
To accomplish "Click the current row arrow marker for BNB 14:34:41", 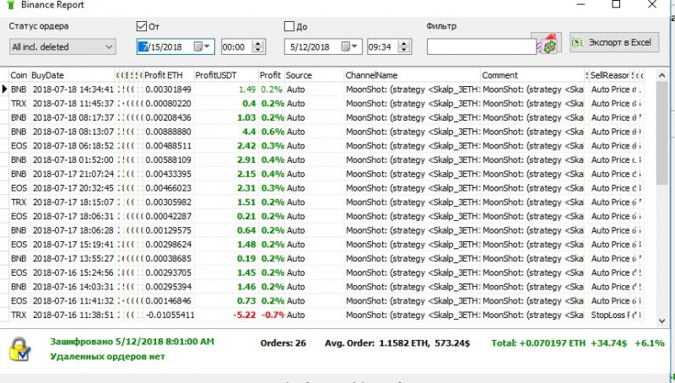I will coord(4,89).
